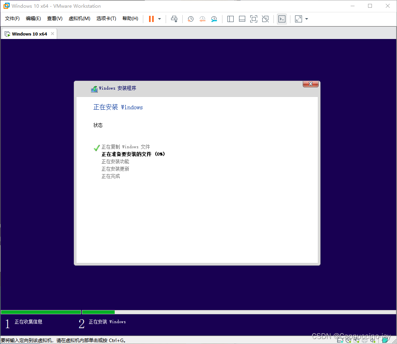
Task: Take a snapshot of the virtual machine
Action: [190, 19]
